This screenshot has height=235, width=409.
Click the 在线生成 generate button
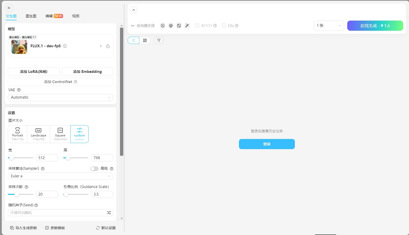pyautogui.click(x=375, y=26)
